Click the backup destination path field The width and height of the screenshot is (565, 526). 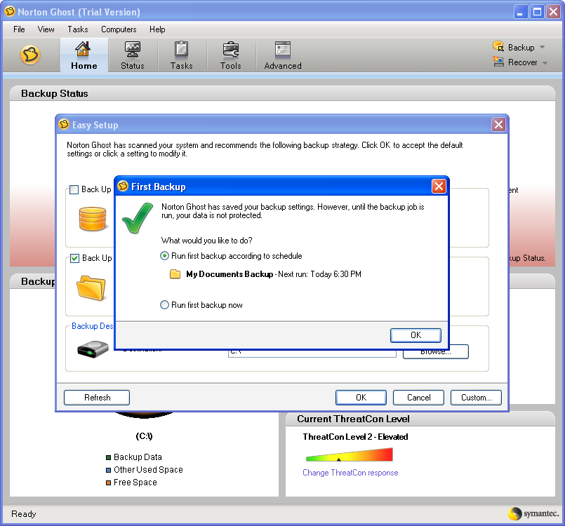(312, 353)
